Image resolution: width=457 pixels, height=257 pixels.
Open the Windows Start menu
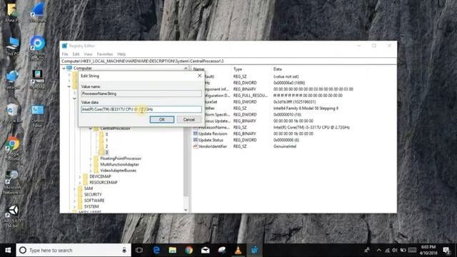[8, 251]
